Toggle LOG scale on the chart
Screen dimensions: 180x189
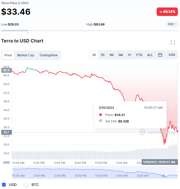[172, 55]
